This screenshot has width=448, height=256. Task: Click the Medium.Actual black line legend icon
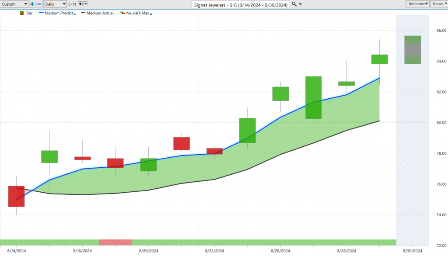(83, 13)
